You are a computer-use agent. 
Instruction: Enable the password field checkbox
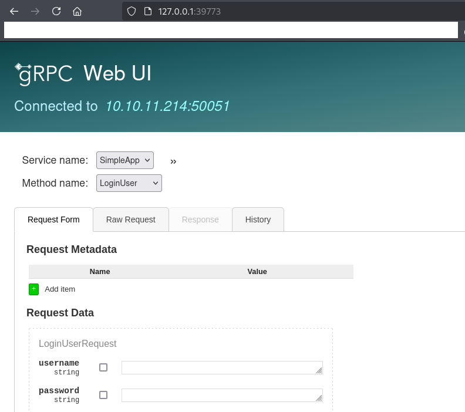click(103, 395)
